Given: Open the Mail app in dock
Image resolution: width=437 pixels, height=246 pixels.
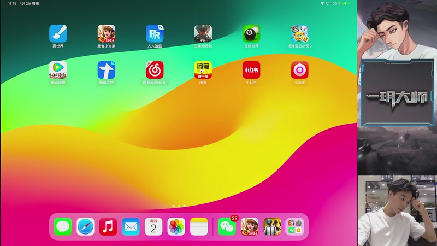Looking at the screenshot, I should 131,226.
